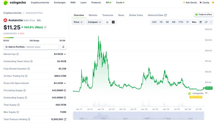Open the price alert bell icon
Viewport: 214px width, 123px height.
(x=63, y=47)
